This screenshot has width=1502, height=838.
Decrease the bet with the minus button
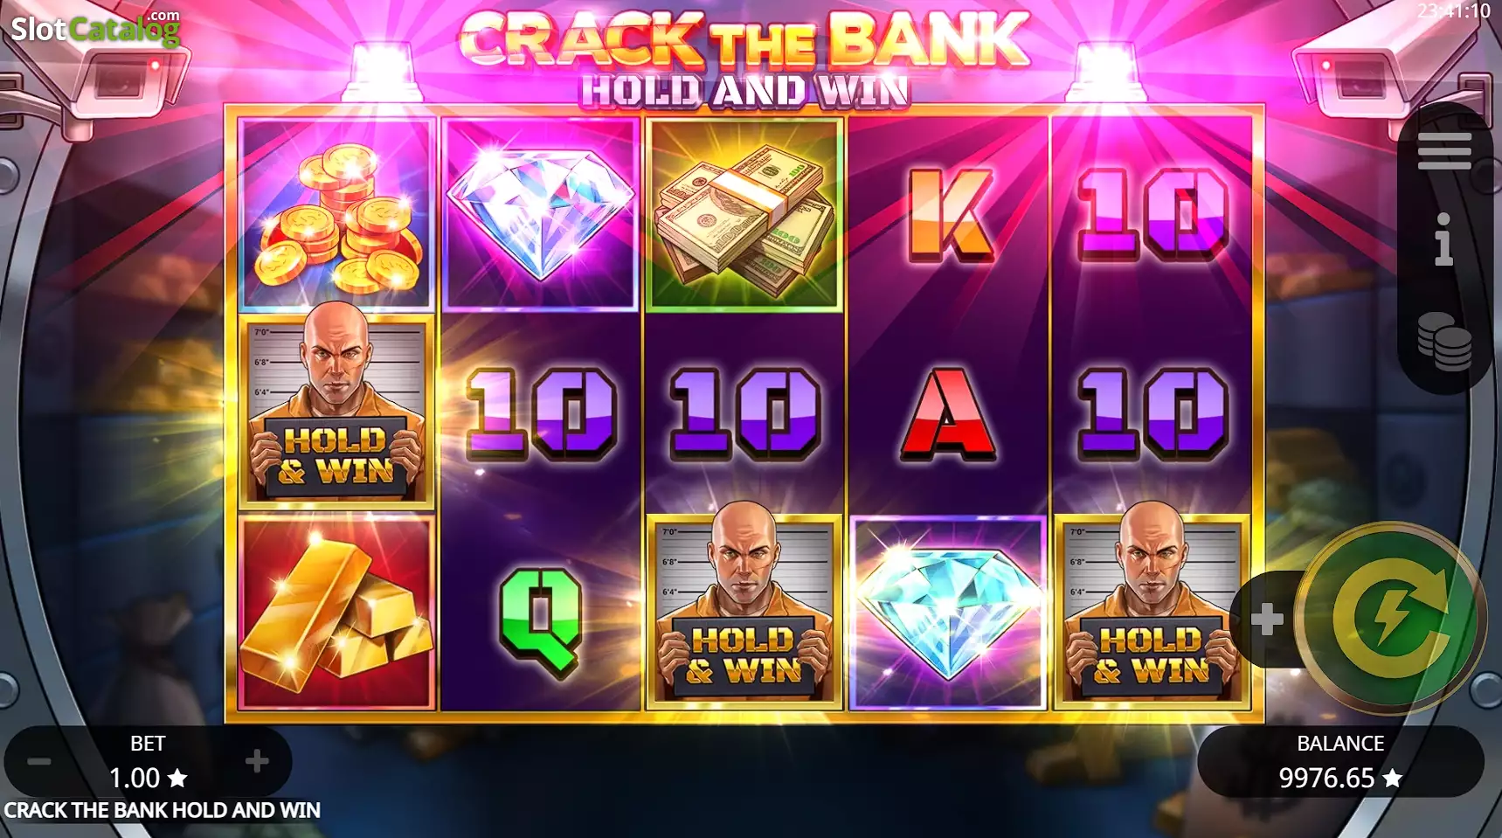[38, 762]
